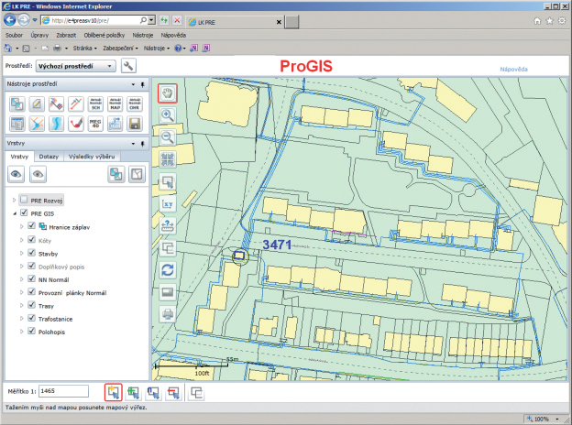The image size is (572, 425).
Task: Expand the Kóty layer node
Action: click(21, 240)
